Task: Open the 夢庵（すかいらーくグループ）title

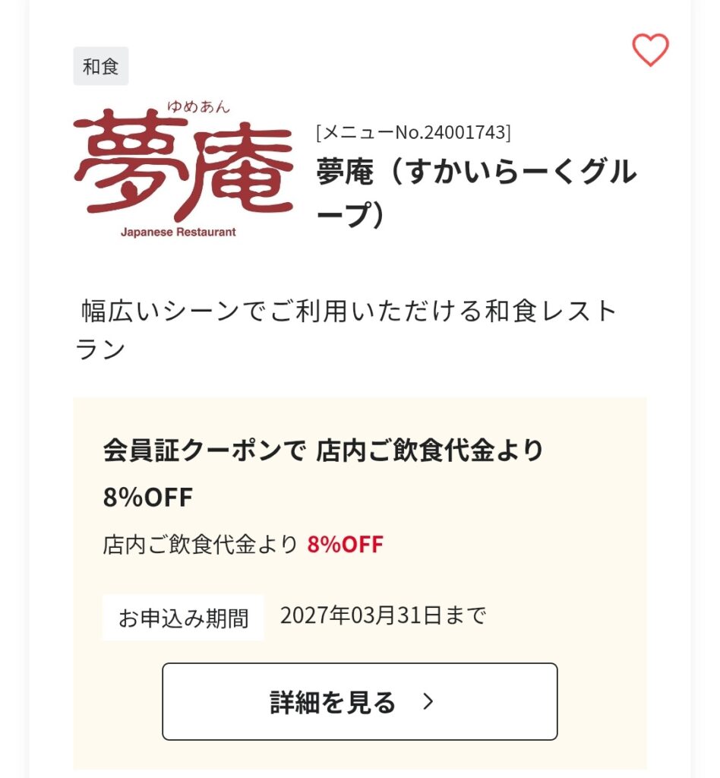Action: click(476, 192)
